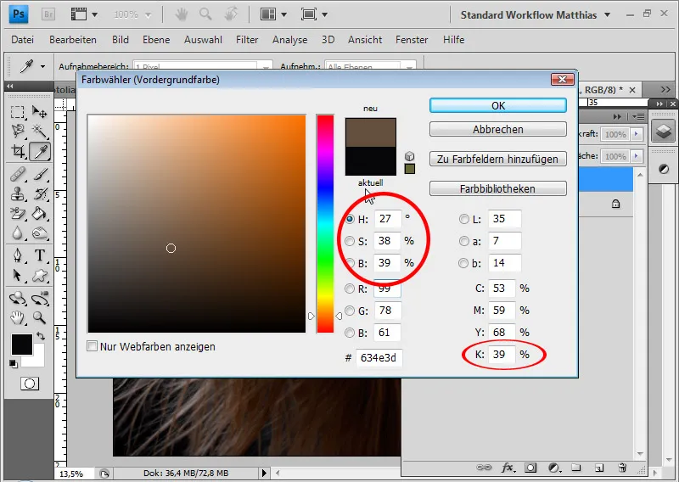
Task: Select the Type tool
Action: [x=40, y=255]
